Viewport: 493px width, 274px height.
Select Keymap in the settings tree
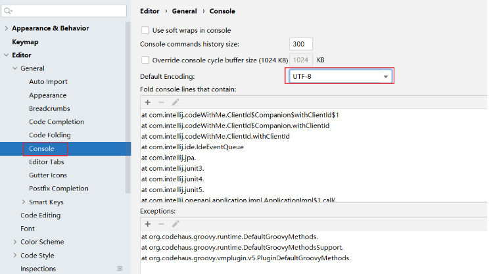25,42
